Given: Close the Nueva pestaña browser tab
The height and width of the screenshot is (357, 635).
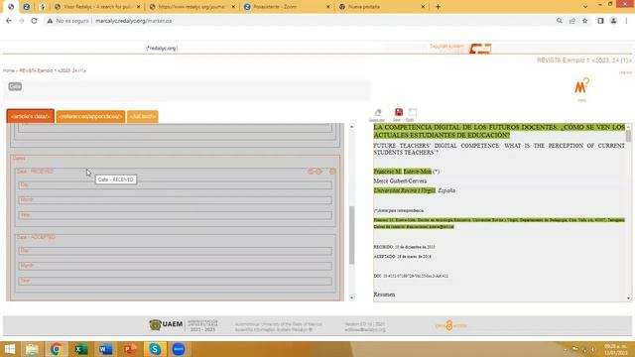Looking at the screenshot, I should tap(423, 7).
